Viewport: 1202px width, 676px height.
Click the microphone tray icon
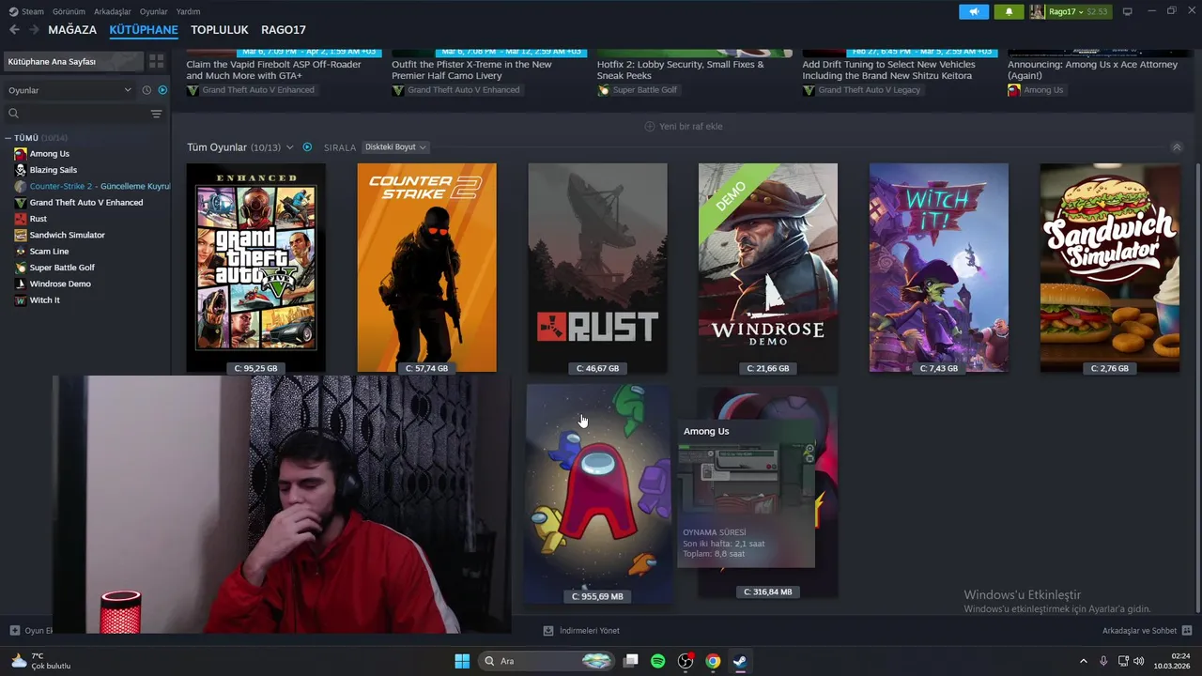click(1103, 661)
